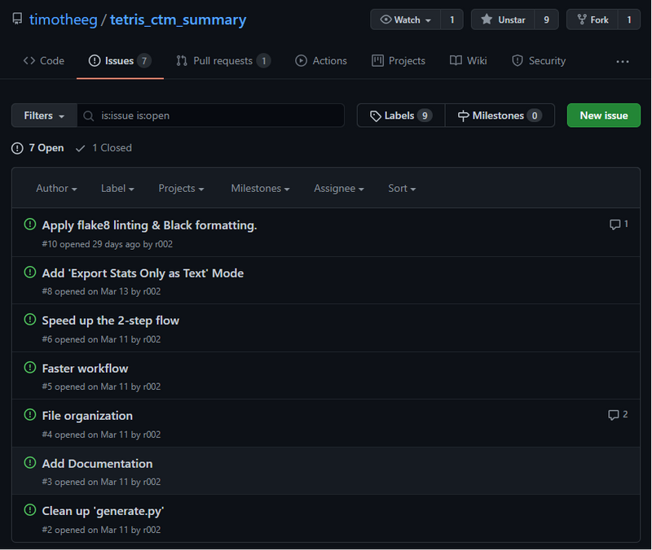Click the forks count next to Fork
652x550 pixels.
629,20
